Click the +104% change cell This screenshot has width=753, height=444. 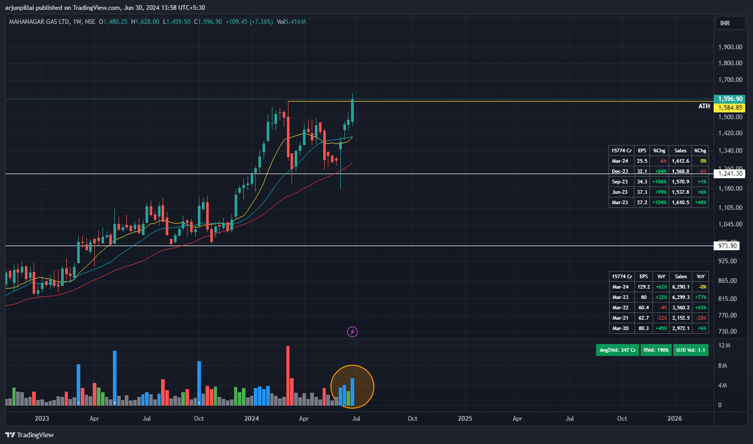coord(659,203)
